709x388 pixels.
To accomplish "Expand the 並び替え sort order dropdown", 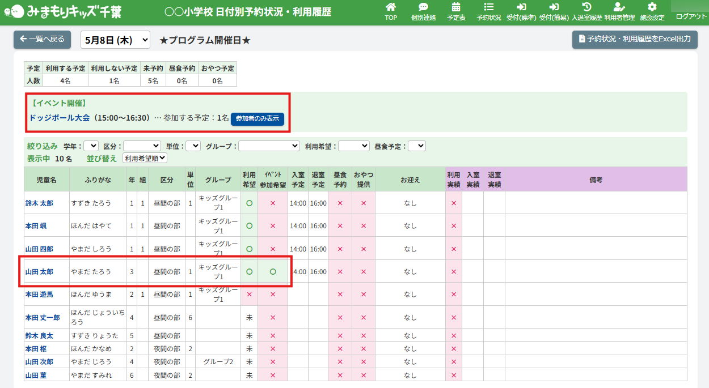I will (145, 159).
